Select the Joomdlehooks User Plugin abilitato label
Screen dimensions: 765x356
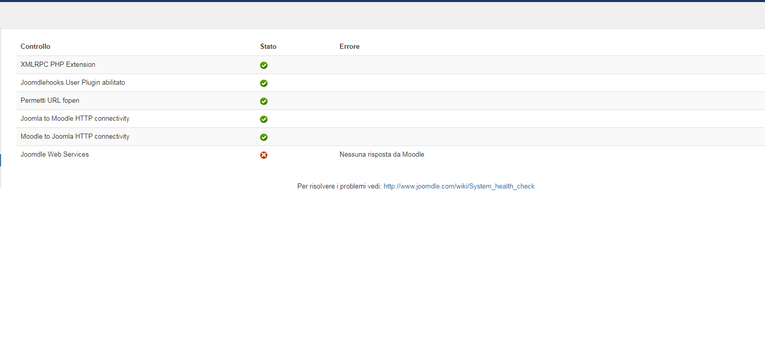pyautogui.click(x=73, y=83)
